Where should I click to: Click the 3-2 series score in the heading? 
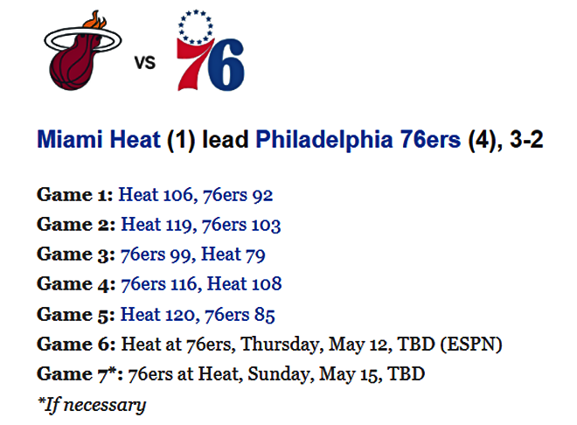tap(525, 140)
